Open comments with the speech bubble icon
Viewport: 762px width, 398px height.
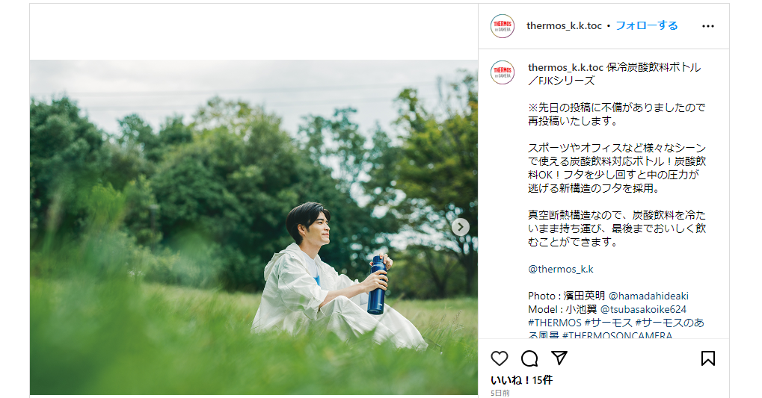(x=529, y=358)
